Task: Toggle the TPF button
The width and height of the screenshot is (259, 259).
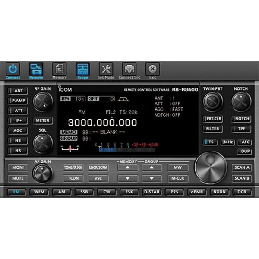Action: pyautogui.click(x=241, y=129)
